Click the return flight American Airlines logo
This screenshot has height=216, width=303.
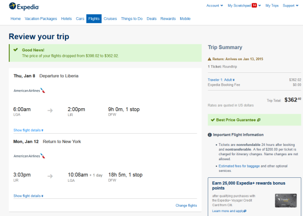(x=29, y=156)
